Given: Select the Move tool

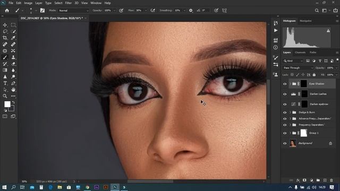Looking at the screenshot, I should click(x=5, y=25).
